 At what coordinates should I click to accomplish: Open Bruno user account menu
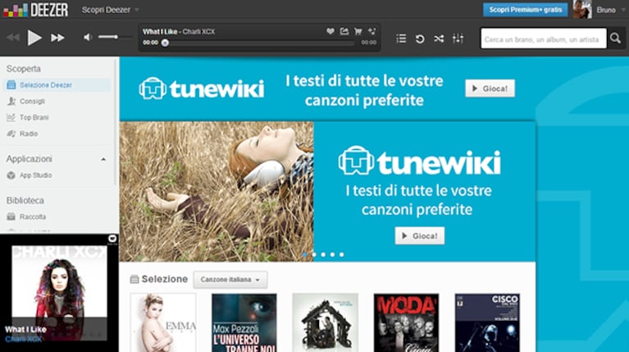[610, 10]
